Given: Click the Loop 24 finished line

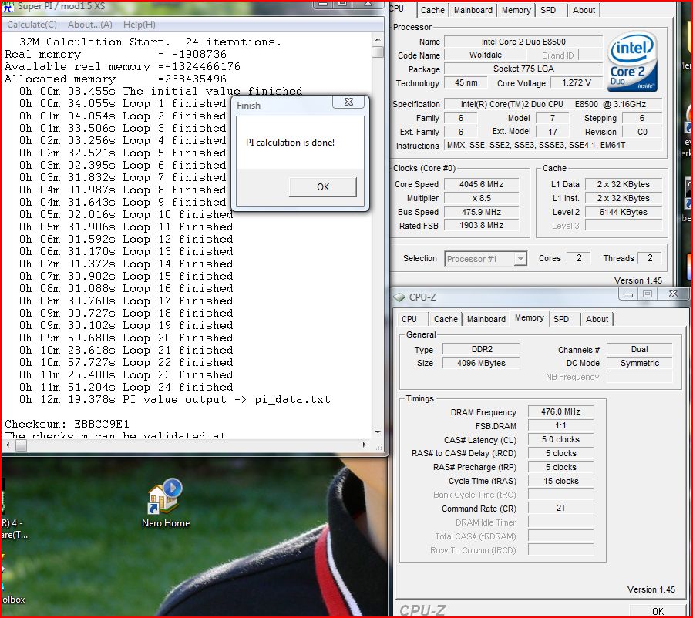Looking at the screenshot, I should click(x=126, y=388).
